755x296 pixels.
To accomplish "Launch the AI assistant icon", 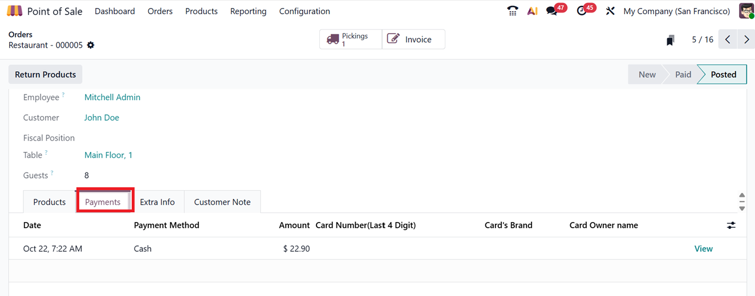I will 532,11.
